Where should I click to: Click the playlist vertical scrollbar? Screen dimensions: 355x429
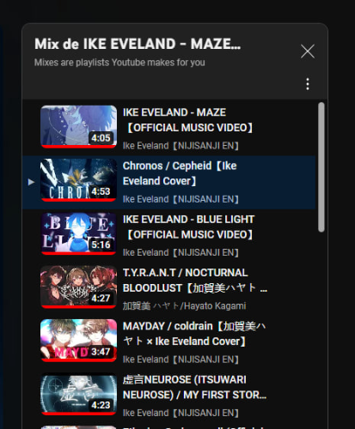(x=321, y=167)
